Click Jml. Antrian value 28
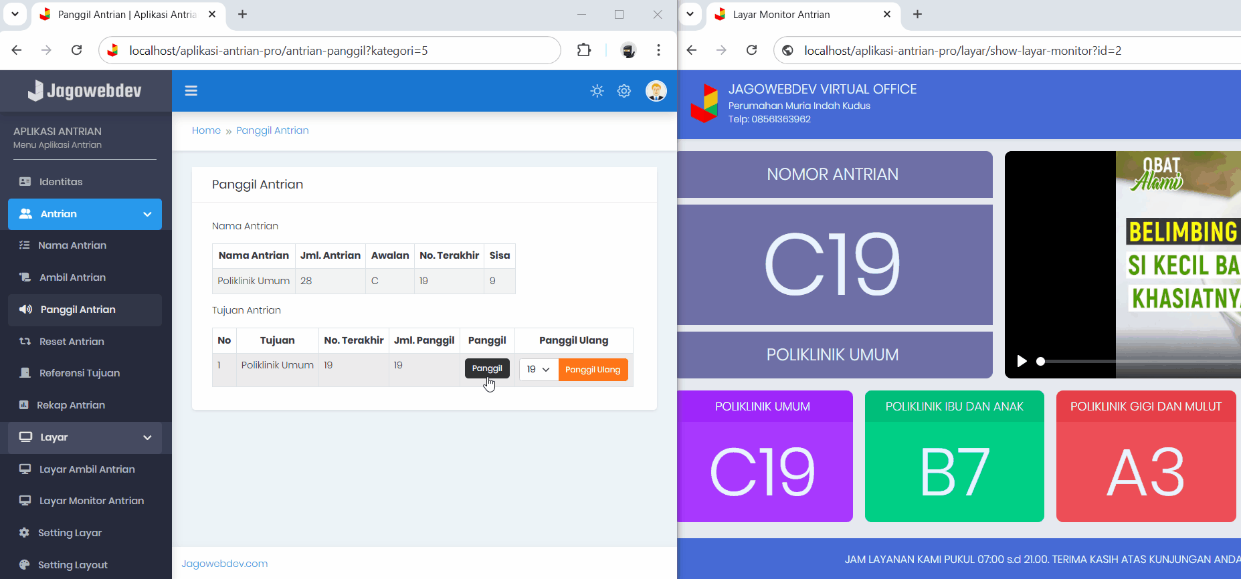The height and width of the screenshot is (579, 1241). tap(306, 281)
